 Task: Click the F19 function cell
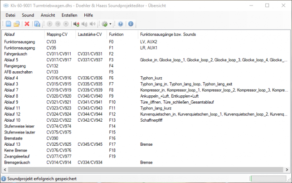click(x=112, y=156)
